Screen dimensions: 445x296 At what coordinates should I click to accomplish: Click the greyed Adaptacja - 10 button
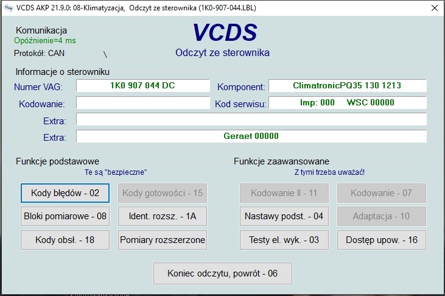pos(382,216)
